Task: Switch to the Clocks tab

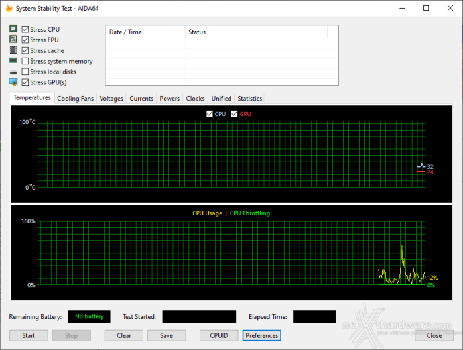Action: (x=195, y=99)
